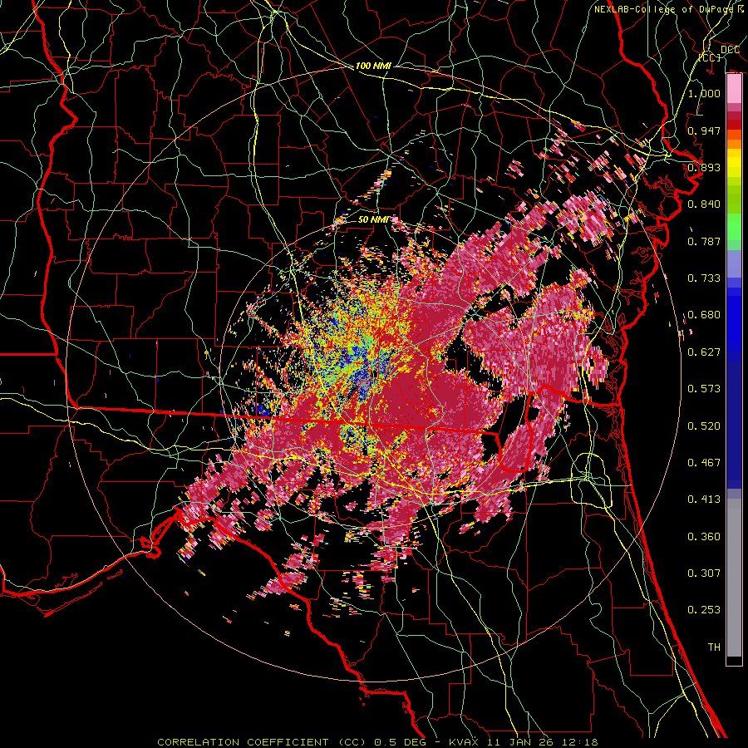
Task: Click the Correlation Coefficient product caption
Action: click(377, 742)
